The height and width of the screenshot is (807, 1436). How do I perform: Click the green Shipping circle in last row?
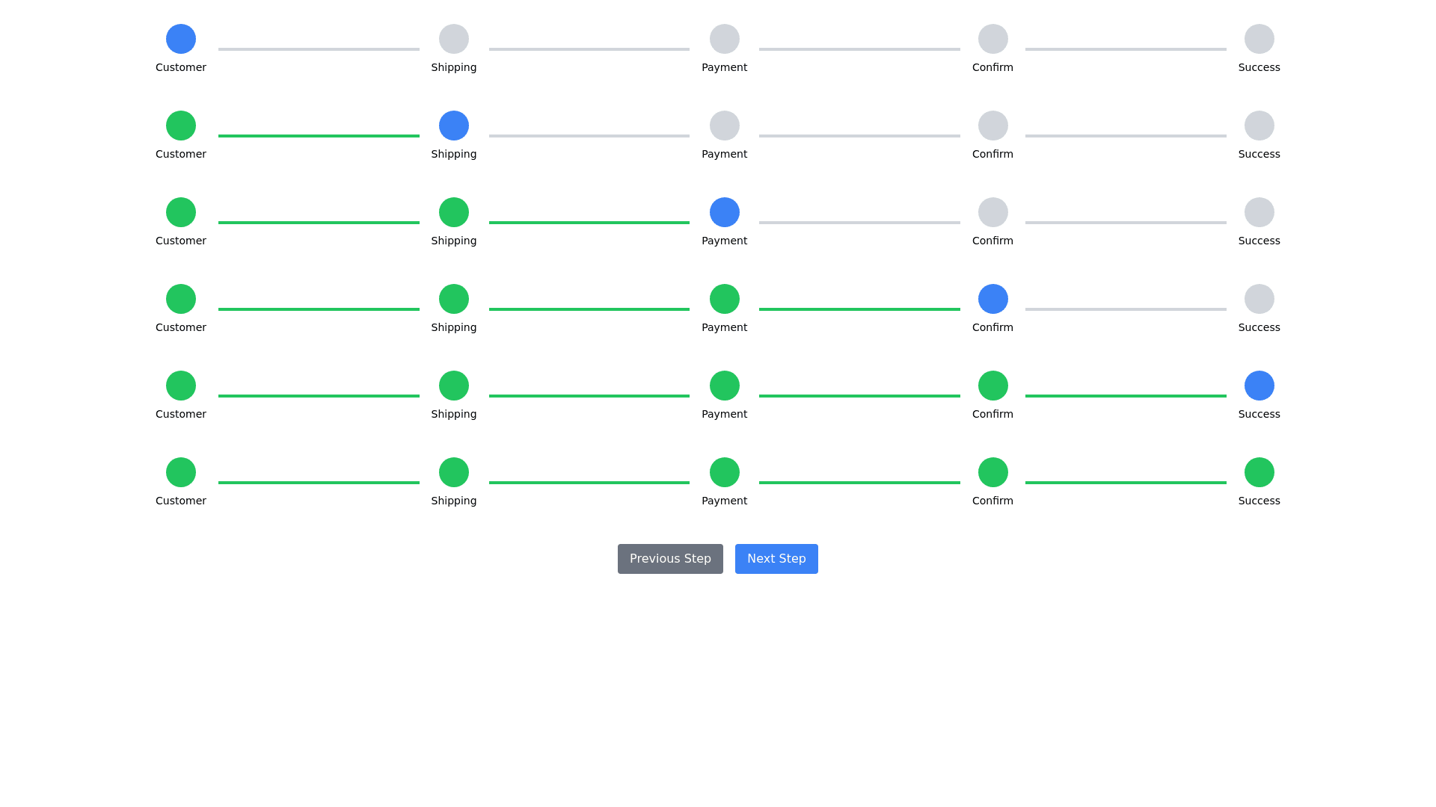(x=454, y=472)
